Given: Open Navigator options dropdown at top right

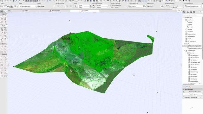Looking at the screenshot, I should tap(201, 12).
